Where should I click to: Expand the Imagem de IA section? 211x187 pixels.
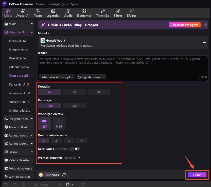(18, 119)
